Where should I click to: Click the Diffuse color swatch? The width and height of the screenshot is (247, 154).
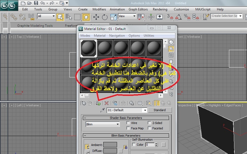click(x=110, y=151)
